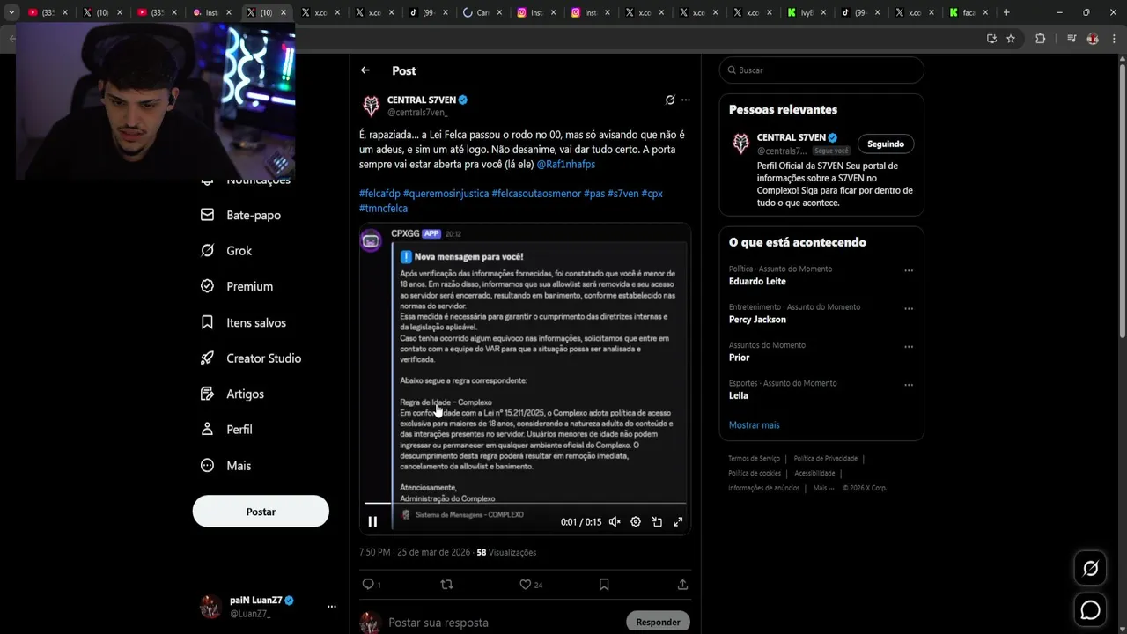Open Bate-papo in sidebar
The height and width of the screenshot is (634, 1127).
pos(241,215)
